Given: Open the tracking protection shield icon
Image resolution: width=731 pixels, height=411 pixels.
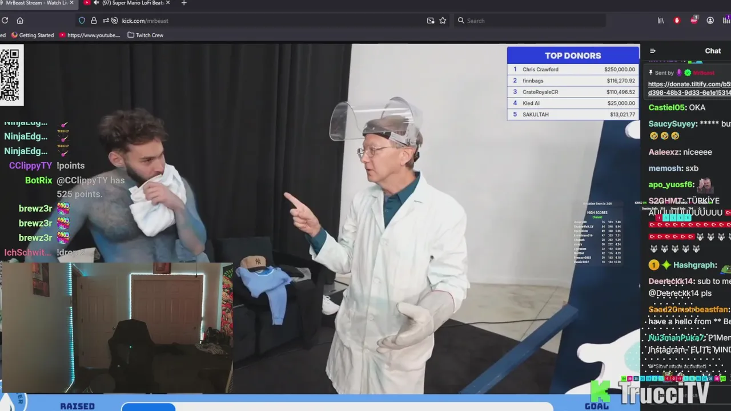Looking at the screenshot, I should coord(82,21).
